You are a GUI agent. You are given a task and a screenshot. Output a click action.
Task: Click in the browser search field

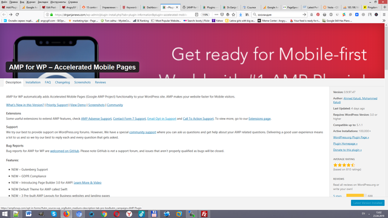pos(279,15)
